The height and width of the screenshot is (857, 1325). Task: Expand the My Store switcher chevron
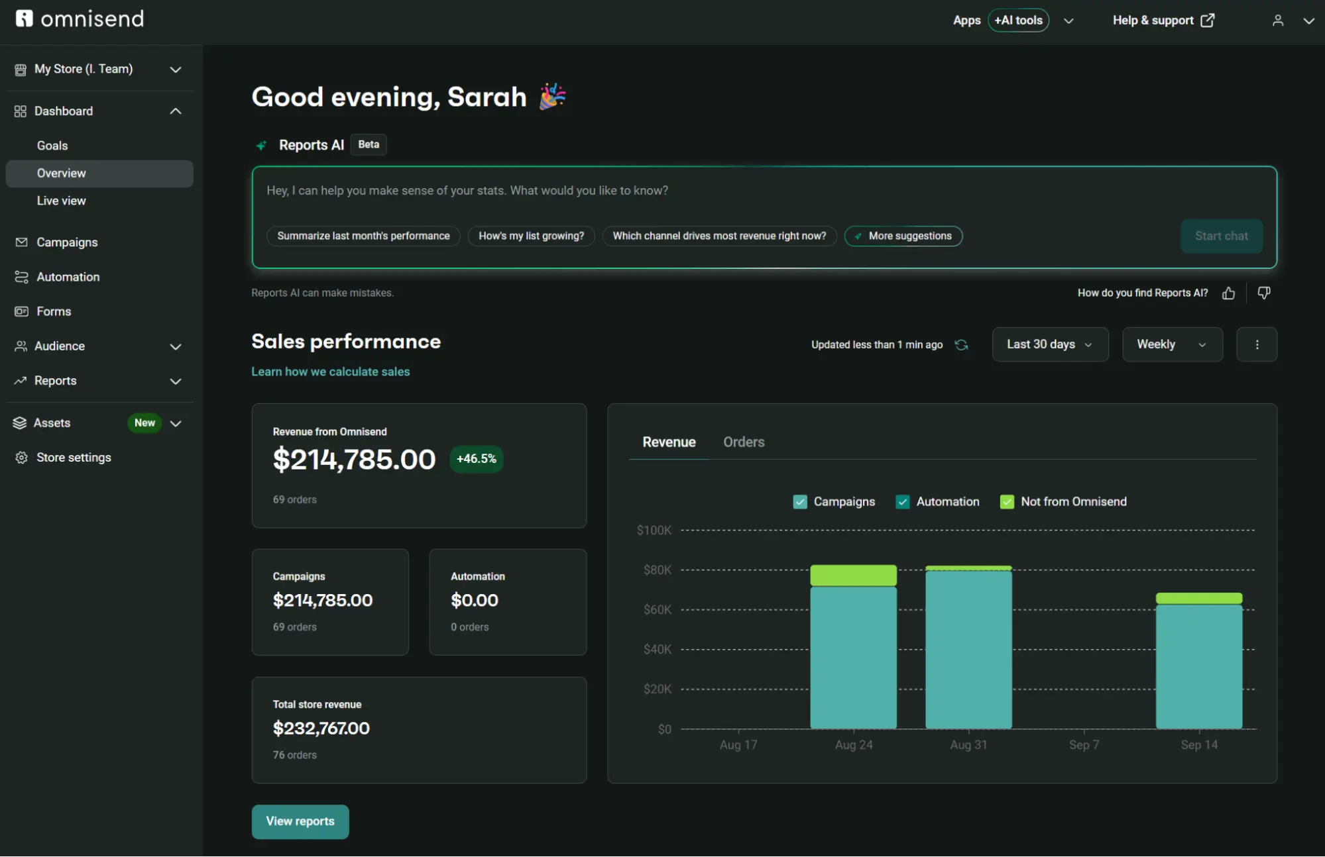point(176,70)
